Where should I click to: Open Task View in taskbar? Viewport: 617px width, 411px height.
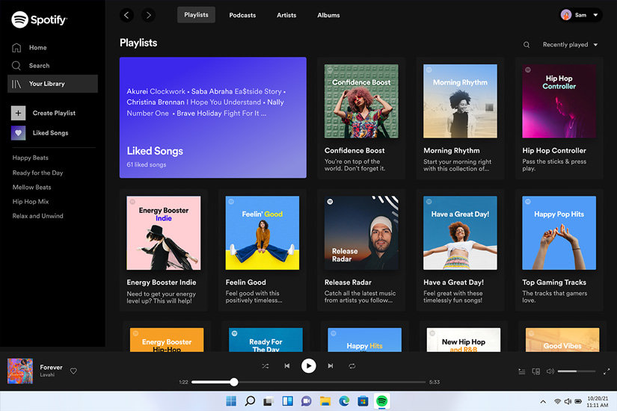coord(268,401)
